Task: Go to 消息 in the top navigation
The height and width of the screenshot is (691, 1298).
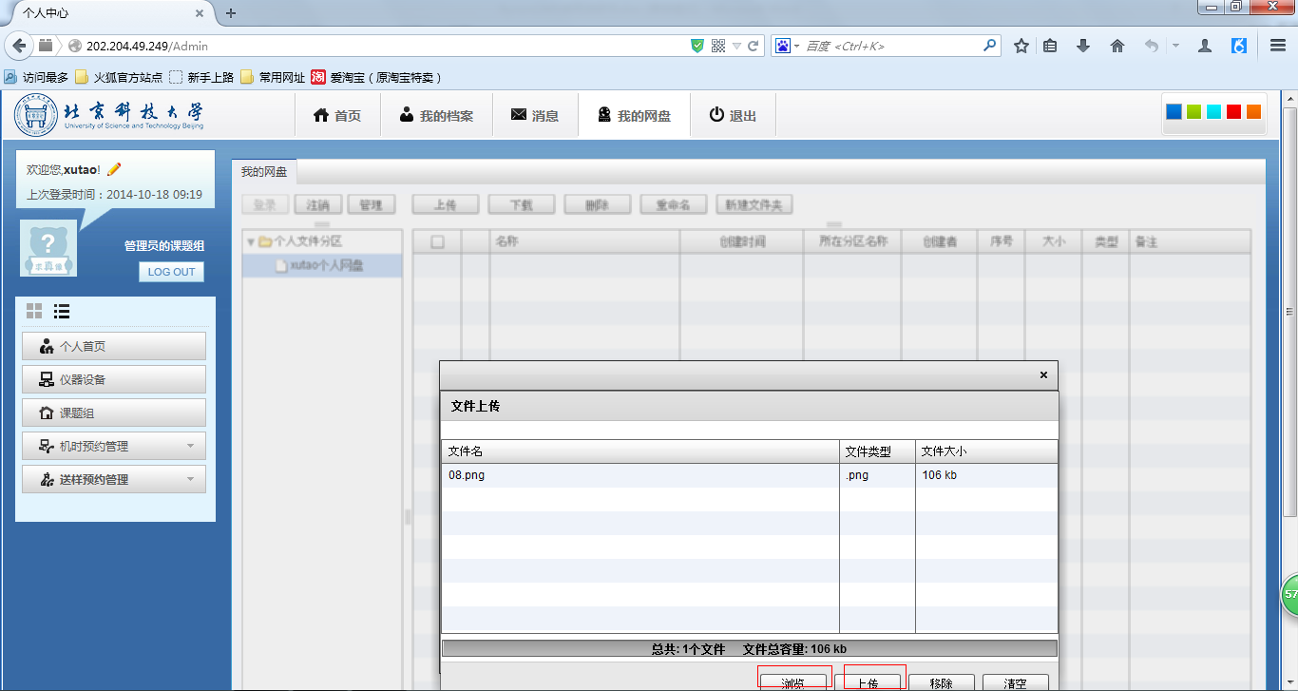Action: coord(534,116)
